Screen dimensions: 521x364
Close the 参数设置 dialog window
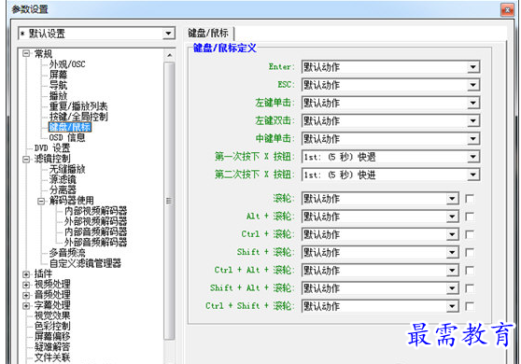pyautogui.click(x=507, y=10)
